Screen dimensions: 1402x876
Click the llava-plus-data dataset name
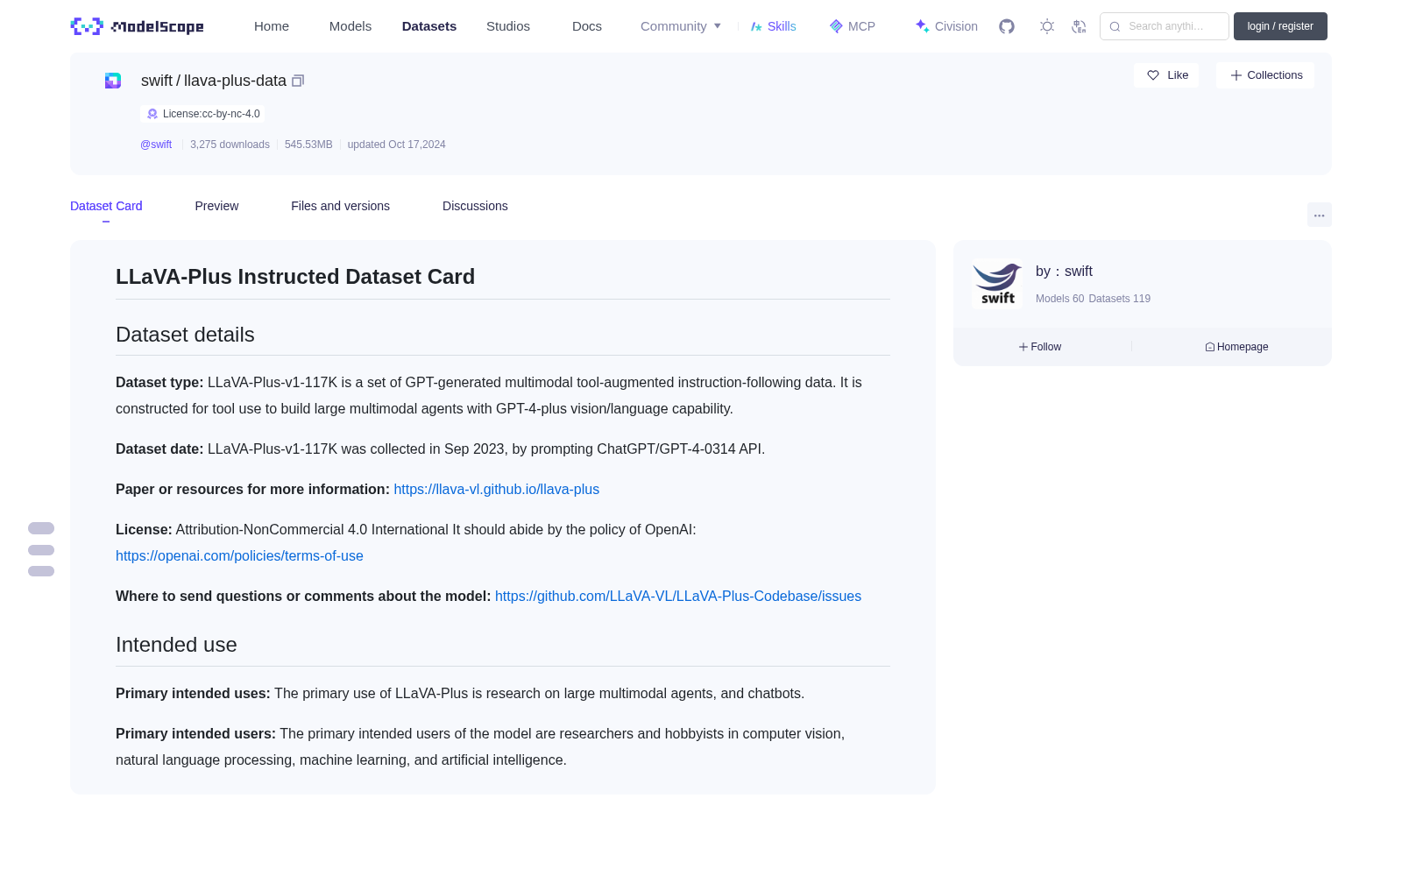pos(235,81)
